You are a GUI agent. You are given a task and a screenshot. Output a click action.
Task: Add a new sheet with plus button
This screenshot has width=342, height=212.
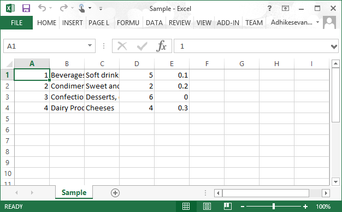pos(115,193)
